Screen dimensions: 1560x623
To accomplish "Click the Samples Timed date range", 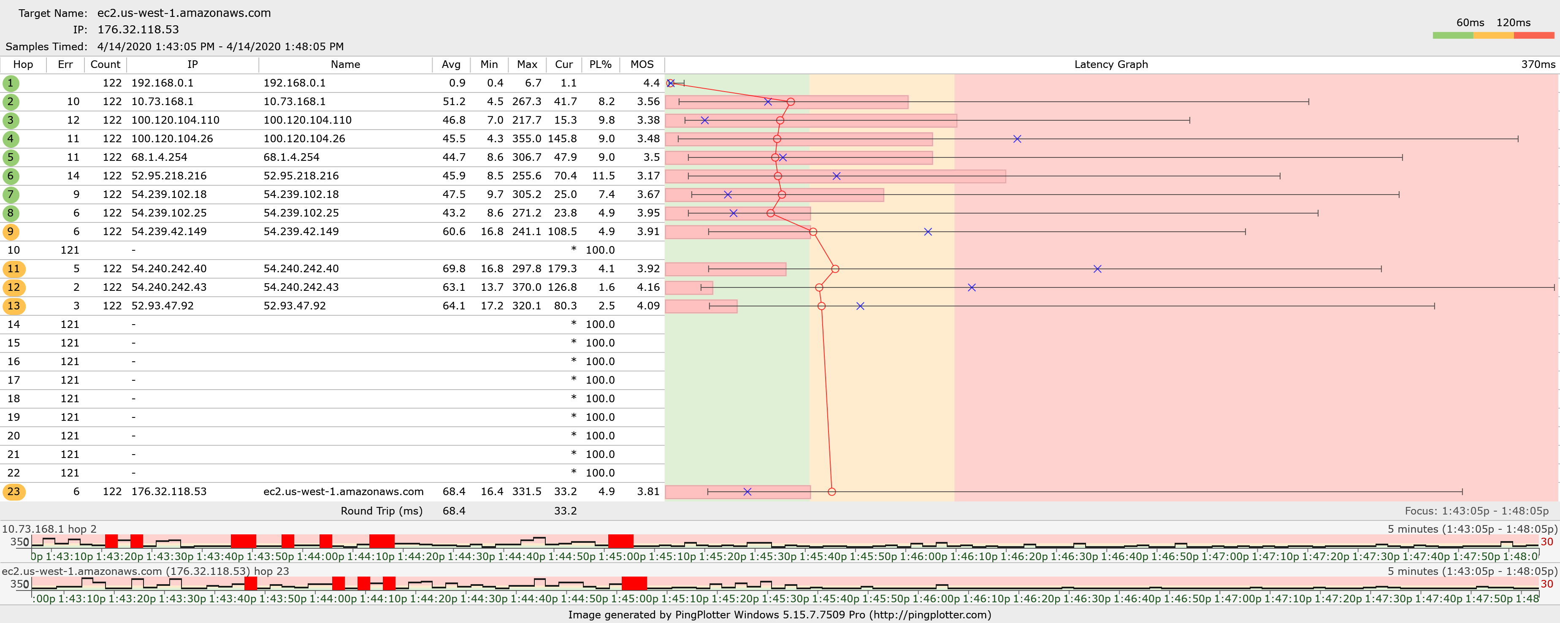I will click(x=220, y=46).
